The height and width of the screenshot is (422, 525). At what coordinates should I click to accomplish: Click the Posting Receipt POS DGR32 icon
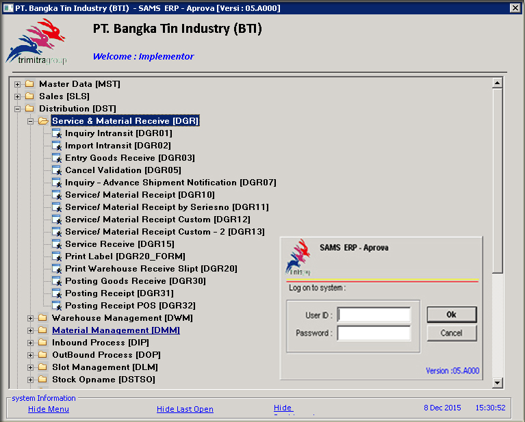57,306
